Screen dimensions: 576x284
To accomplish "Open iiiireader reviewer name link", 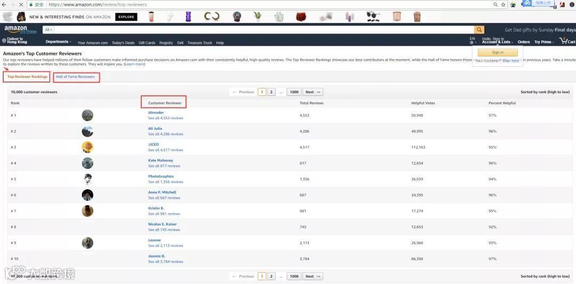I will (156, 112).
